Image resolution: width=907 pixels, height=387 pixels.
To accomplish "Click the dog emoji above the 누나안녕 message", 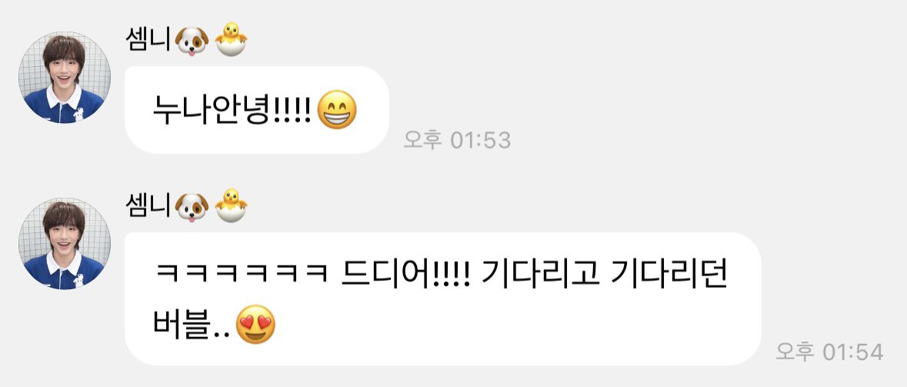I will coord(192,41).
